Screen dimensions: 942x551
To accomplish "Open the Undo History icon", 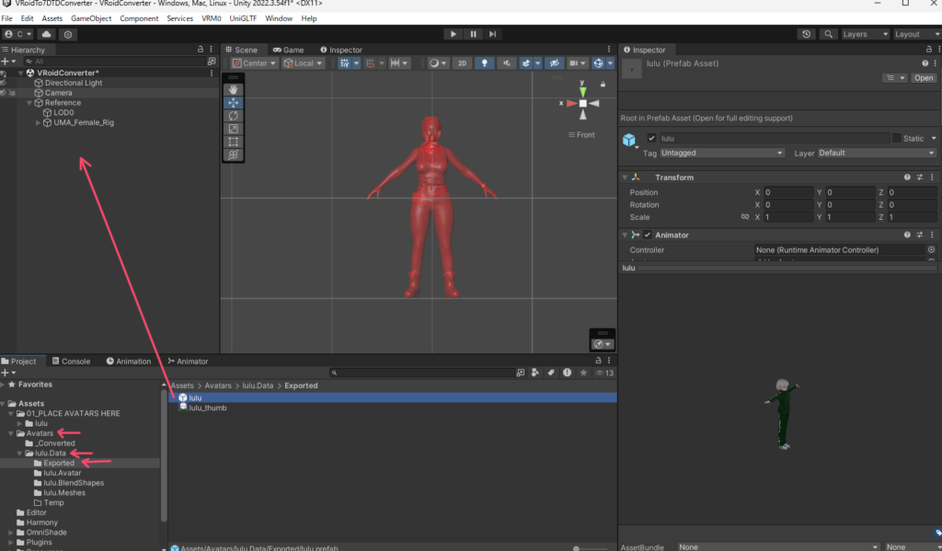I will coord(807,34).
